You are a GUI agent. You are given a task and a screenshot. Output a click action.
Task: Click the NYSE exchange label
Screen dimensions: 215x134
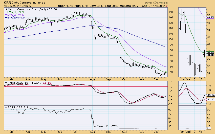point(41,3)
